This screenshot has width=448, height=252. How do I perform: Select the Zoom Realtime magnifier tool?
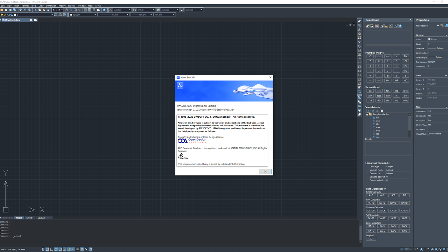coord(71,10)
